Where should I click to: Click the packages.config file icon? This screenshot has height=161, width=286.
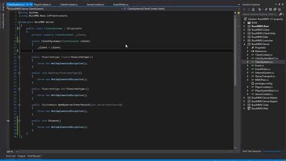coord(252,84)
